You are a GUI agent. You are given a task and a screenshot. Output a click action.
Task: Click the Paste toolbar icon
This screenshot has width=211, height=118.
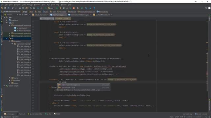[26, 8]
